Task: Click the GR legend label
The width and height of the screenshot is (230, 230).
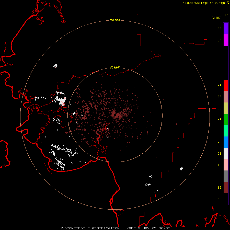Action: [219, 97]
